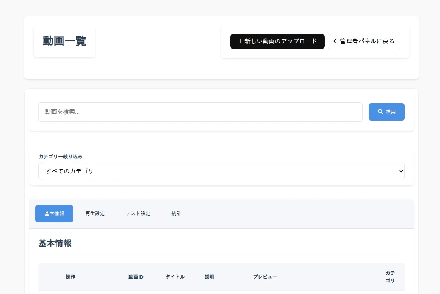Go back via 管理者パネルに戻る button

pyautogui.click(x=364, y=41)
